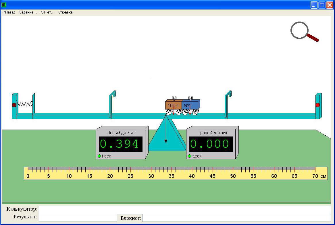
Task: Click the Блокнот input field
Action: tap(236, 218)
